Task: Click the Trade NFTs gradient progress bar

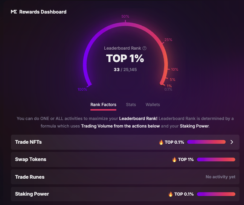Action: pos(206,142)
